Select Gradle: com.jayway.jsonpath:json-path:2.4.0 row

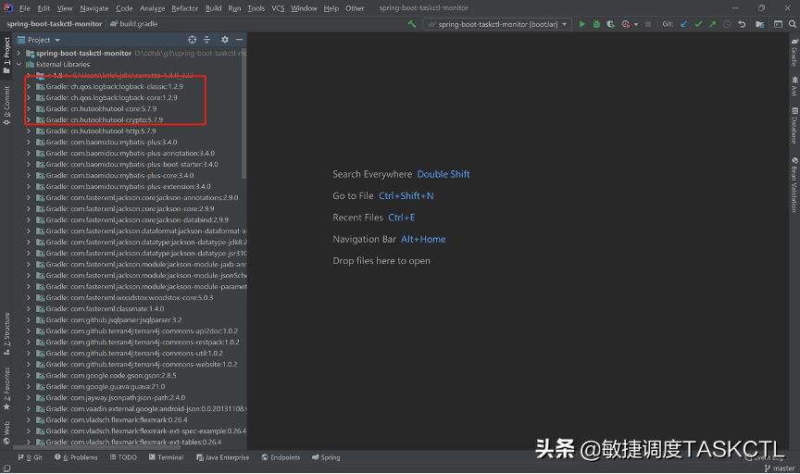(x=131, y=397)
